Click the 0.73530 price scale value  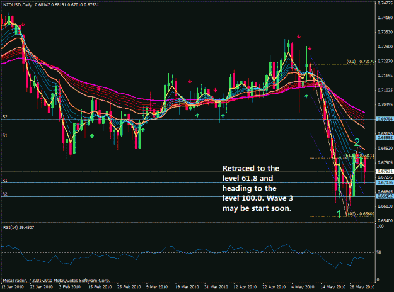click(385, 32)
